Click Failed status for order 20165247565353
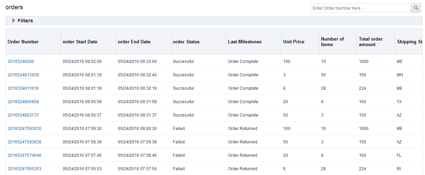 pyautogui.click(x=179, y=169)
